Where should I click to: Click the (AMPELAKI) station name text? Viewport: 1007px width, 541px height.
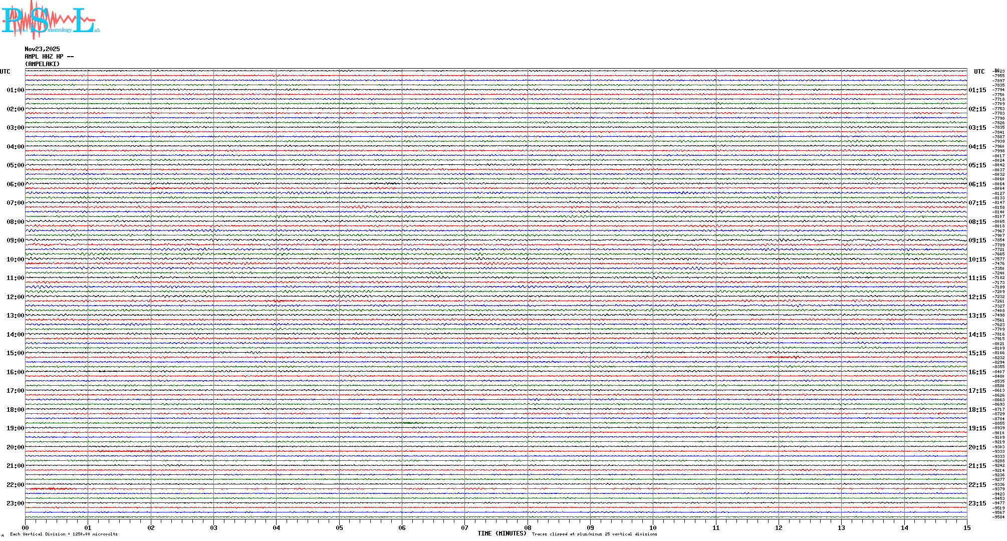[42, 64]
